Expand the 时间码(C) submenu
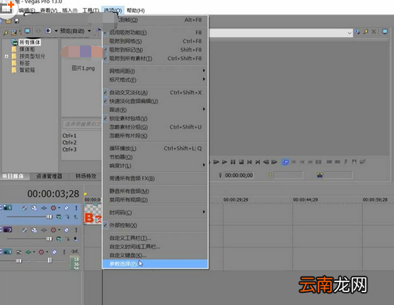 [x=155, y=212]
